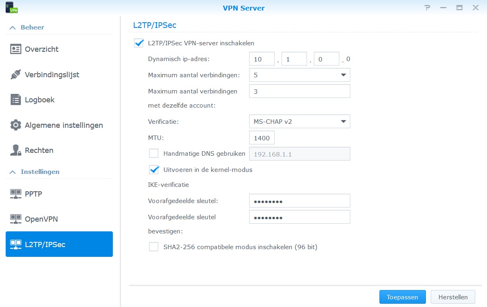Click the OpenVPN network icon
Viewport: 487px width, 307px height.
pos(16,219)
